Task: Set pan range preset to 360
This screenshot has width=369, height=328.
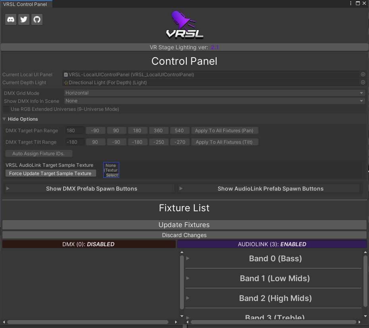Action: (x=158, y=131)
